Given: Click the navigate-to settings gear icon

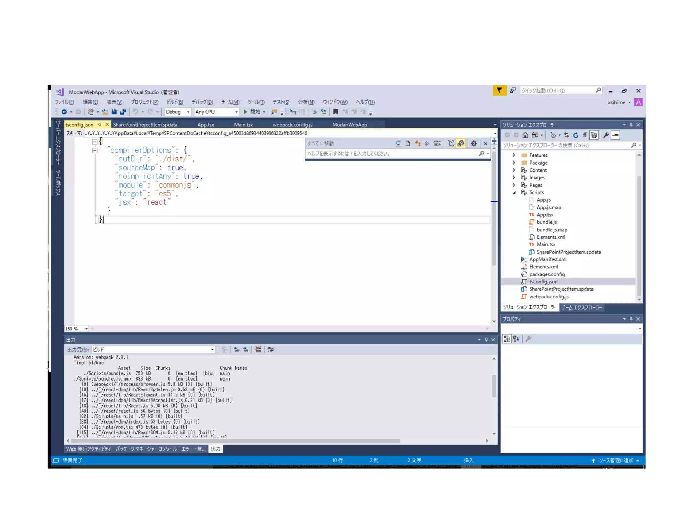Looking at the screenshot, I should point(474,144).
